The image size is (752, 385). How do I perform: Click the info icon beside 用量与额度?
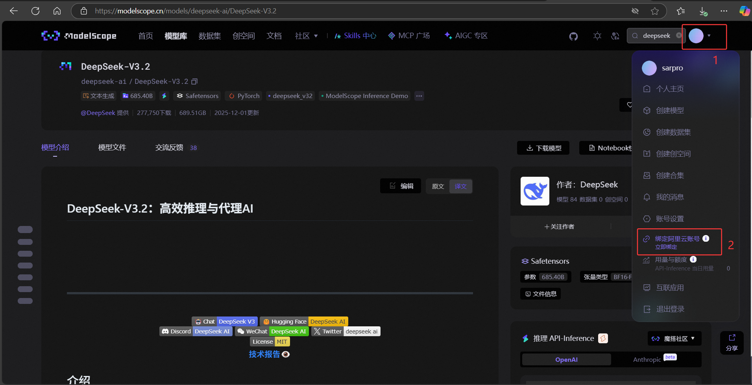693,259
